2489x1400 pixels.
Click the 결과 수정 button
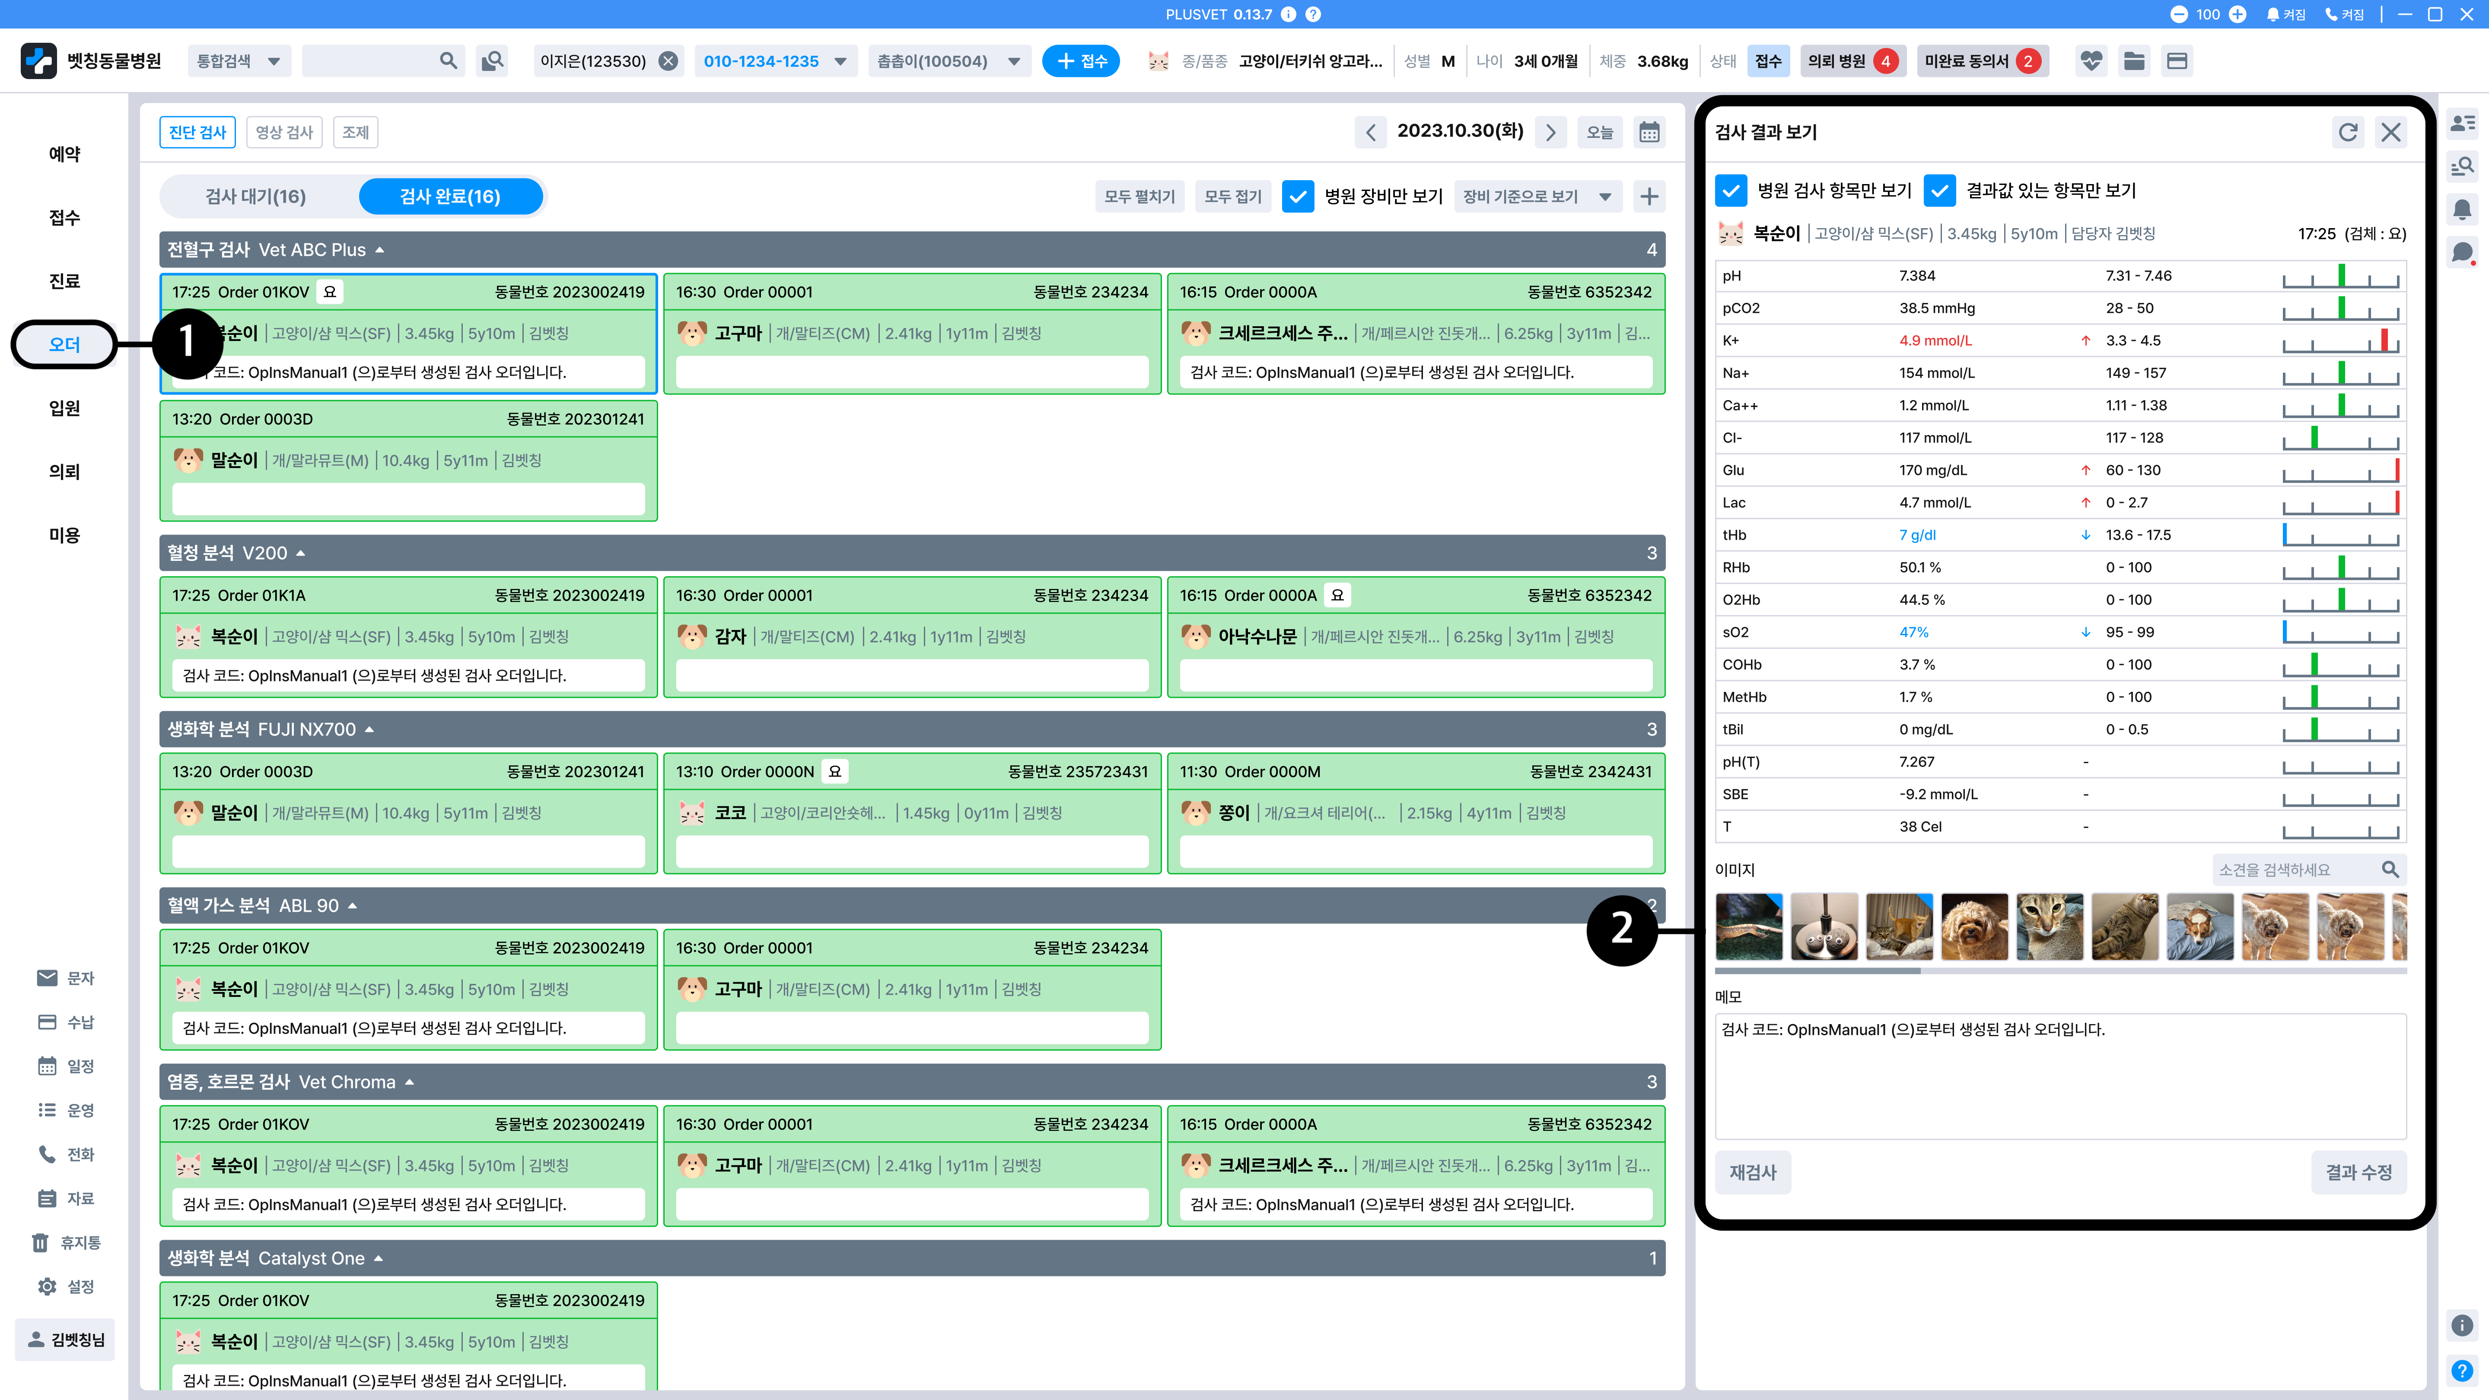pos(2359,1172)
